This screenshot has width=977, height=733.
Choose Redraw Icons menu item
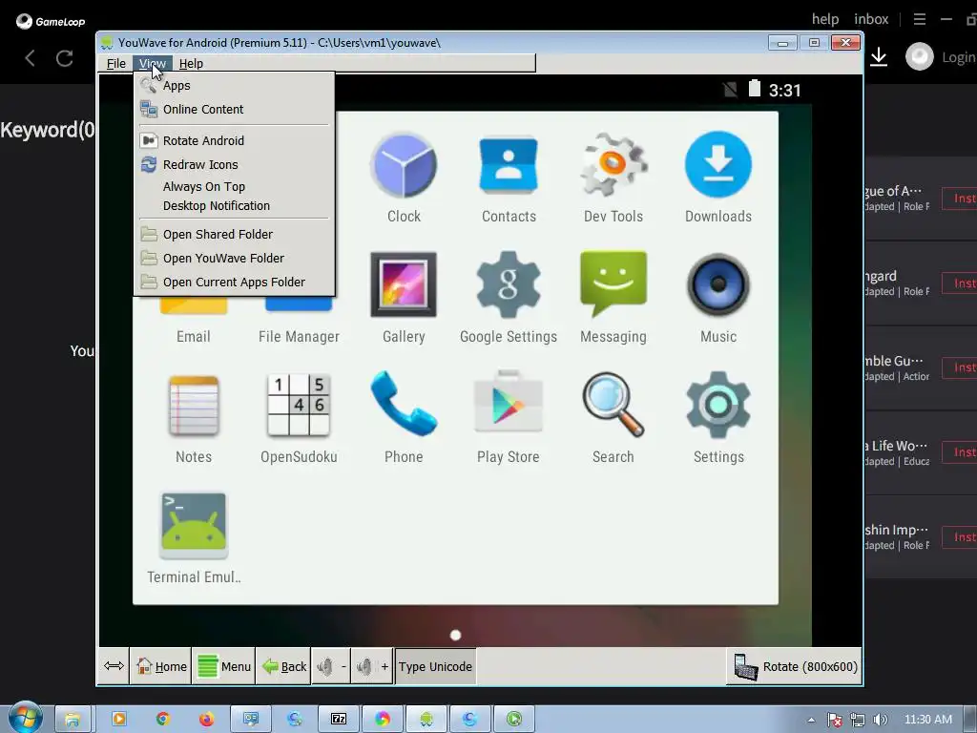point(234,164)
